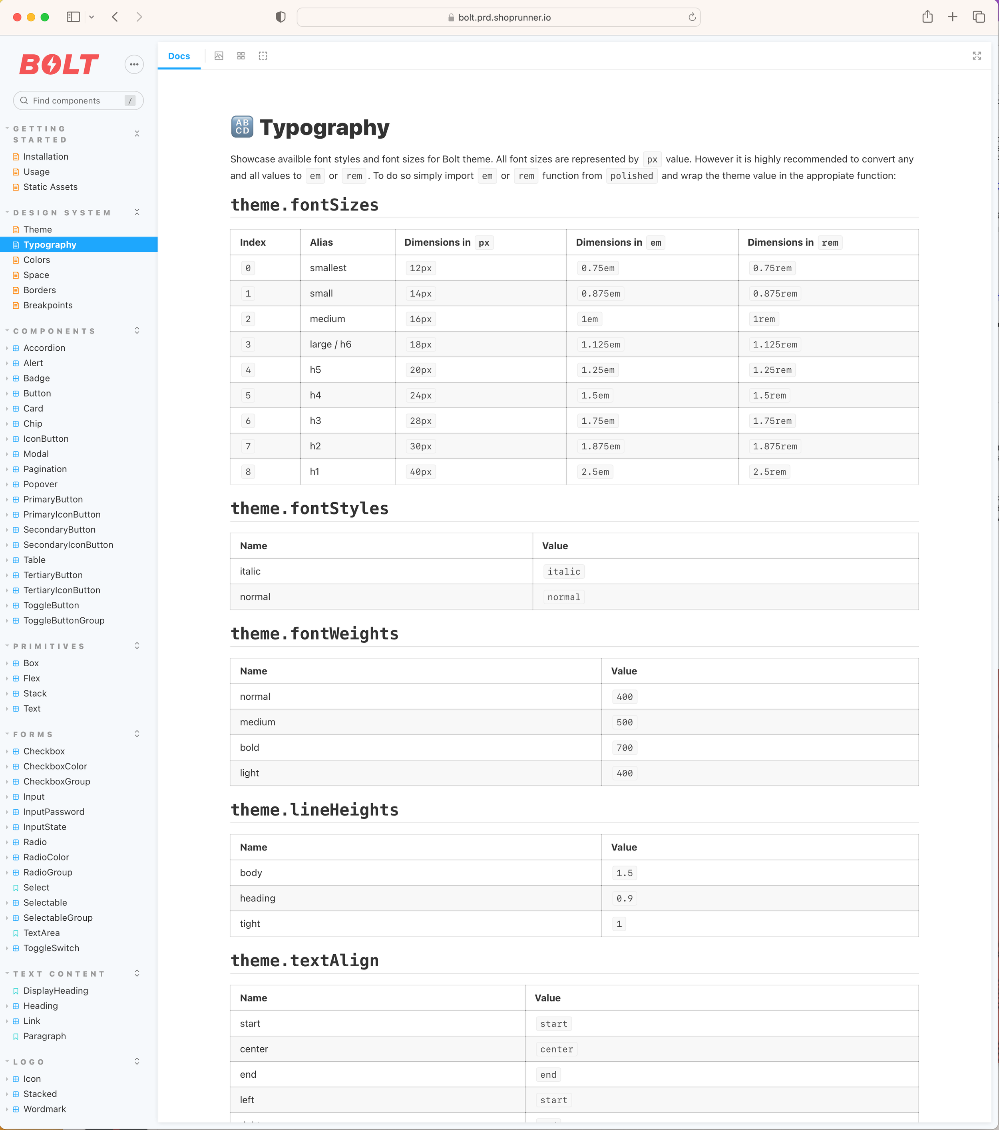Click the heading lineHeight 0.9 value
Image resolution: width=999 pixels, height=1130 pixels.
(x=625, y=898)
